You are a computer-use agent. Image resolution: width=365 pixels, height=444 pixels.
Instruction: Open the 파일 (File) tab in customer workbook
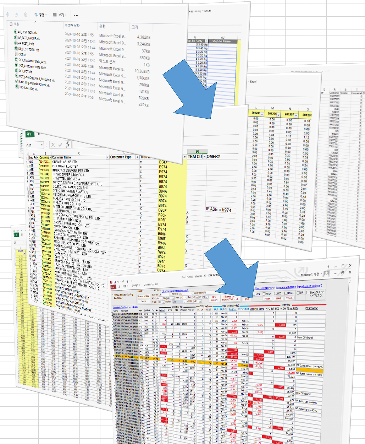[x=29, y=134]
